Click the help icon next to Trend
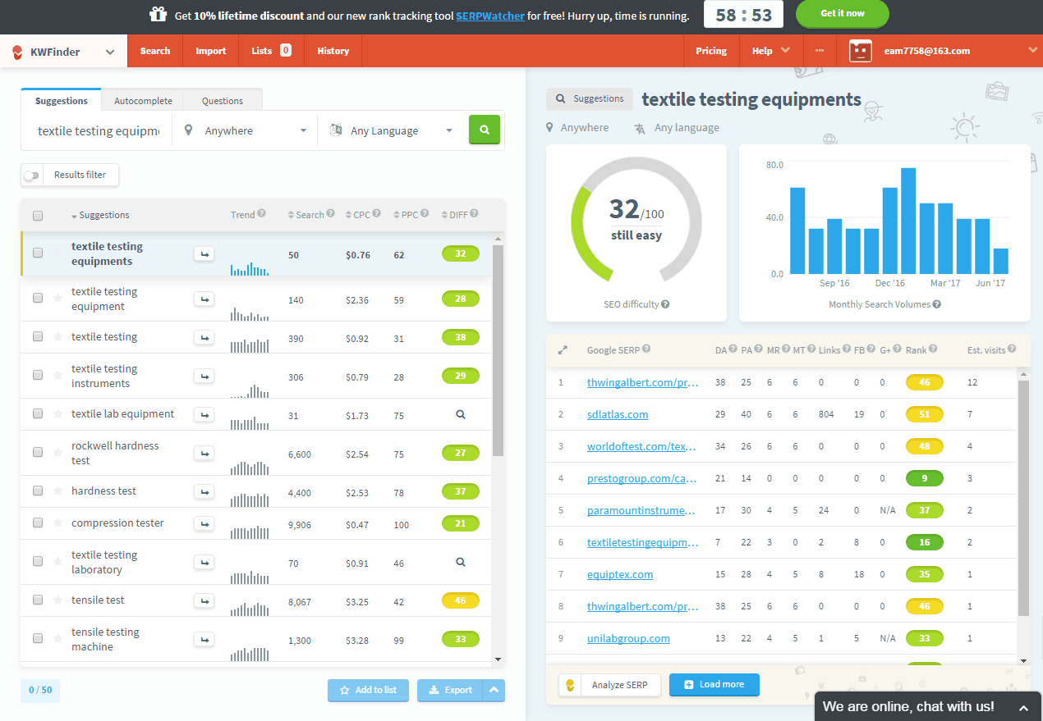Screen dimensions: 1043x721 click(262, 214)
